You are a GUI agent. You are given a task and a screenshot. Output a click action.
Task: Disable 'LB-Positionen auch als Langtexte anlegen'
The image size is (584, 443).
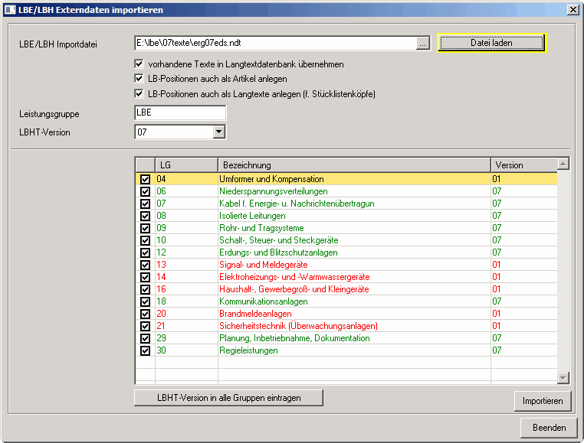139,93
